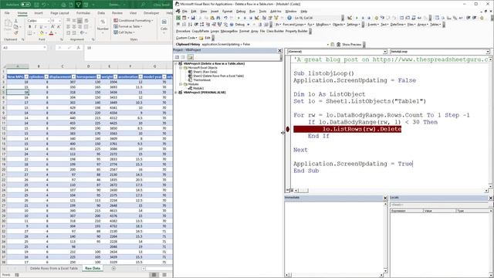
Task: Click the red breakpoint dot in margin
Action: (x=287, y=129)
